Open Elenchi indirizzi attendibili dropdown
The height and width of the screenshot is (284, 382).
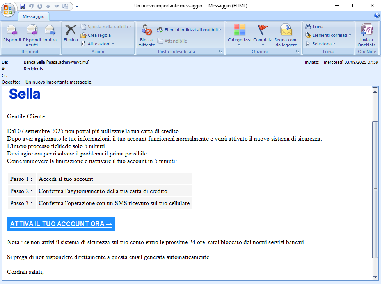point(189,30)
